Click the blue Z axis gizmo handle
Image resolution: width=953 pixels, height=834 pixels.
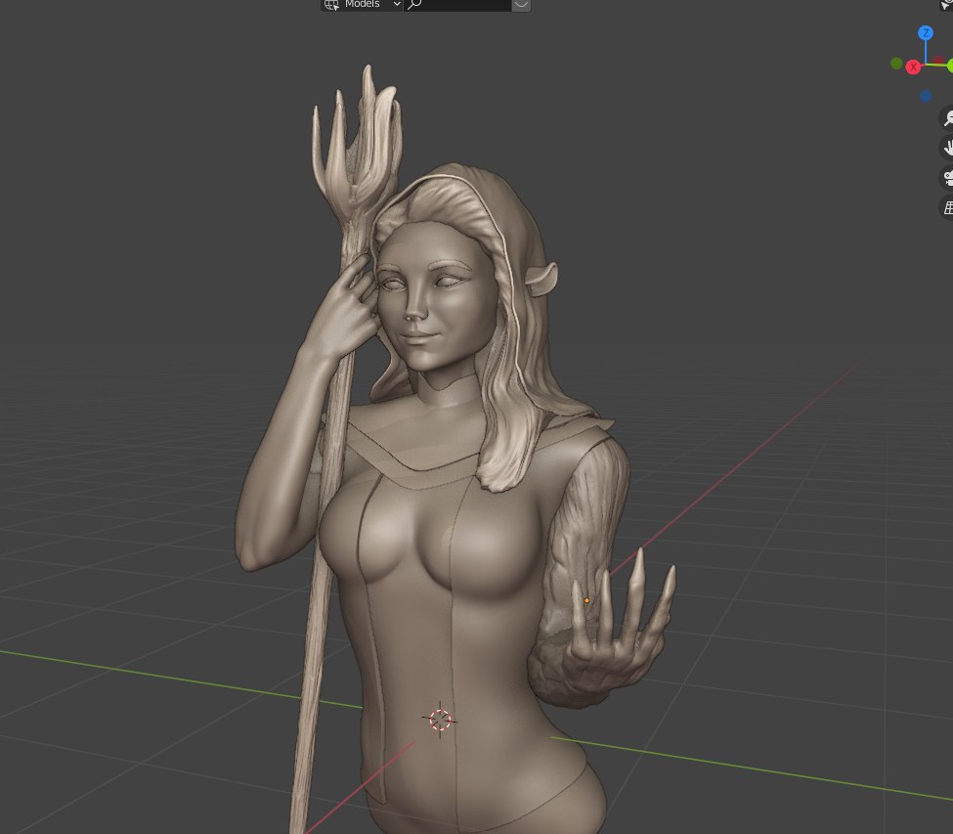pyautogui.click(x=926, y=33)
